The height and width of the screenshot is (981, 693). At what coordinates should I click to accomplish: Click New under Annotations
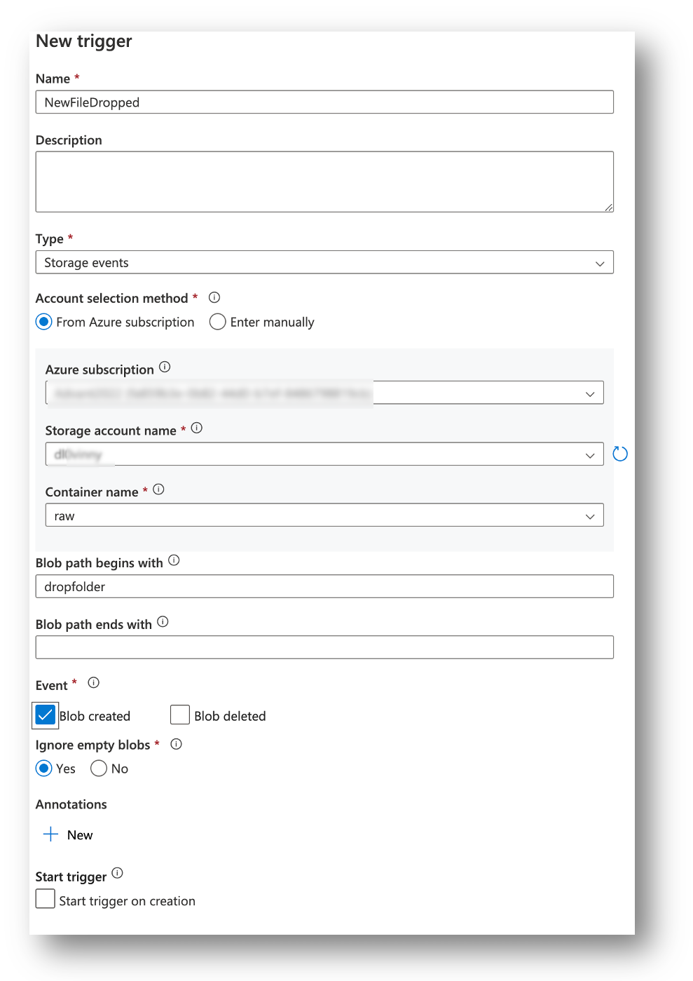click(x=79, y=834)
